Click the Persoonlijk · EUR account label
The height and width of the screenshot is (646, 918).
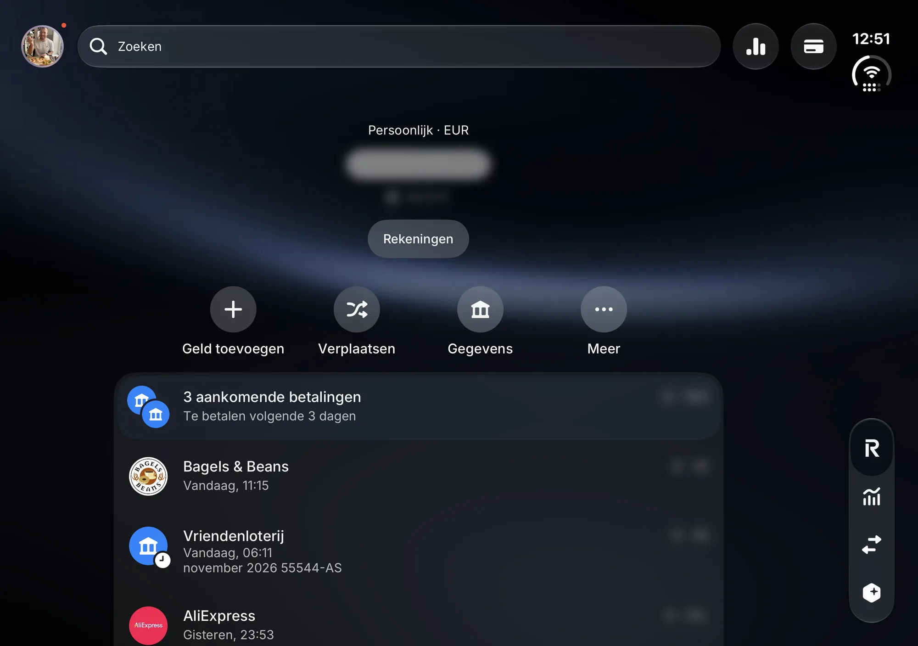(x=418, y=130)
